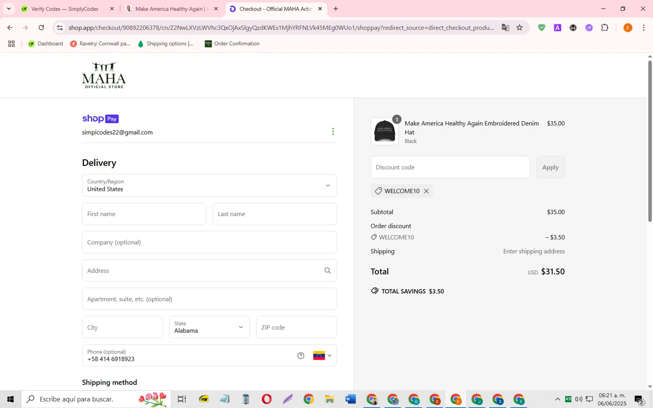
Task: Click the ZIP code field
Action: [296, 327]
